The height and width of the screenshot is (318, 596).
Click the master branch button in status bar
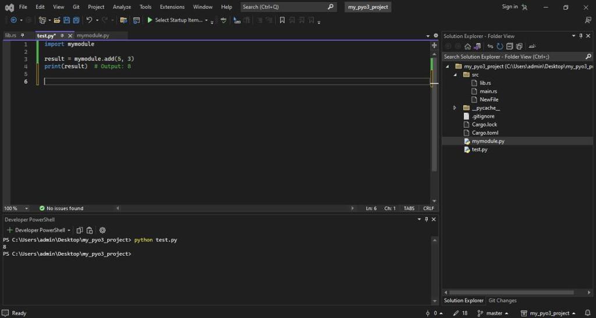(494, 313)
